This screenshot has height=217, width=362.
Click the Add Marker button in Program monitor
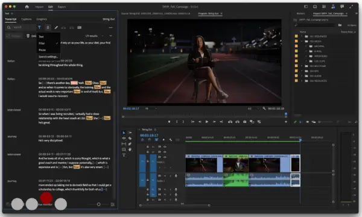click(x=169, y=122)
